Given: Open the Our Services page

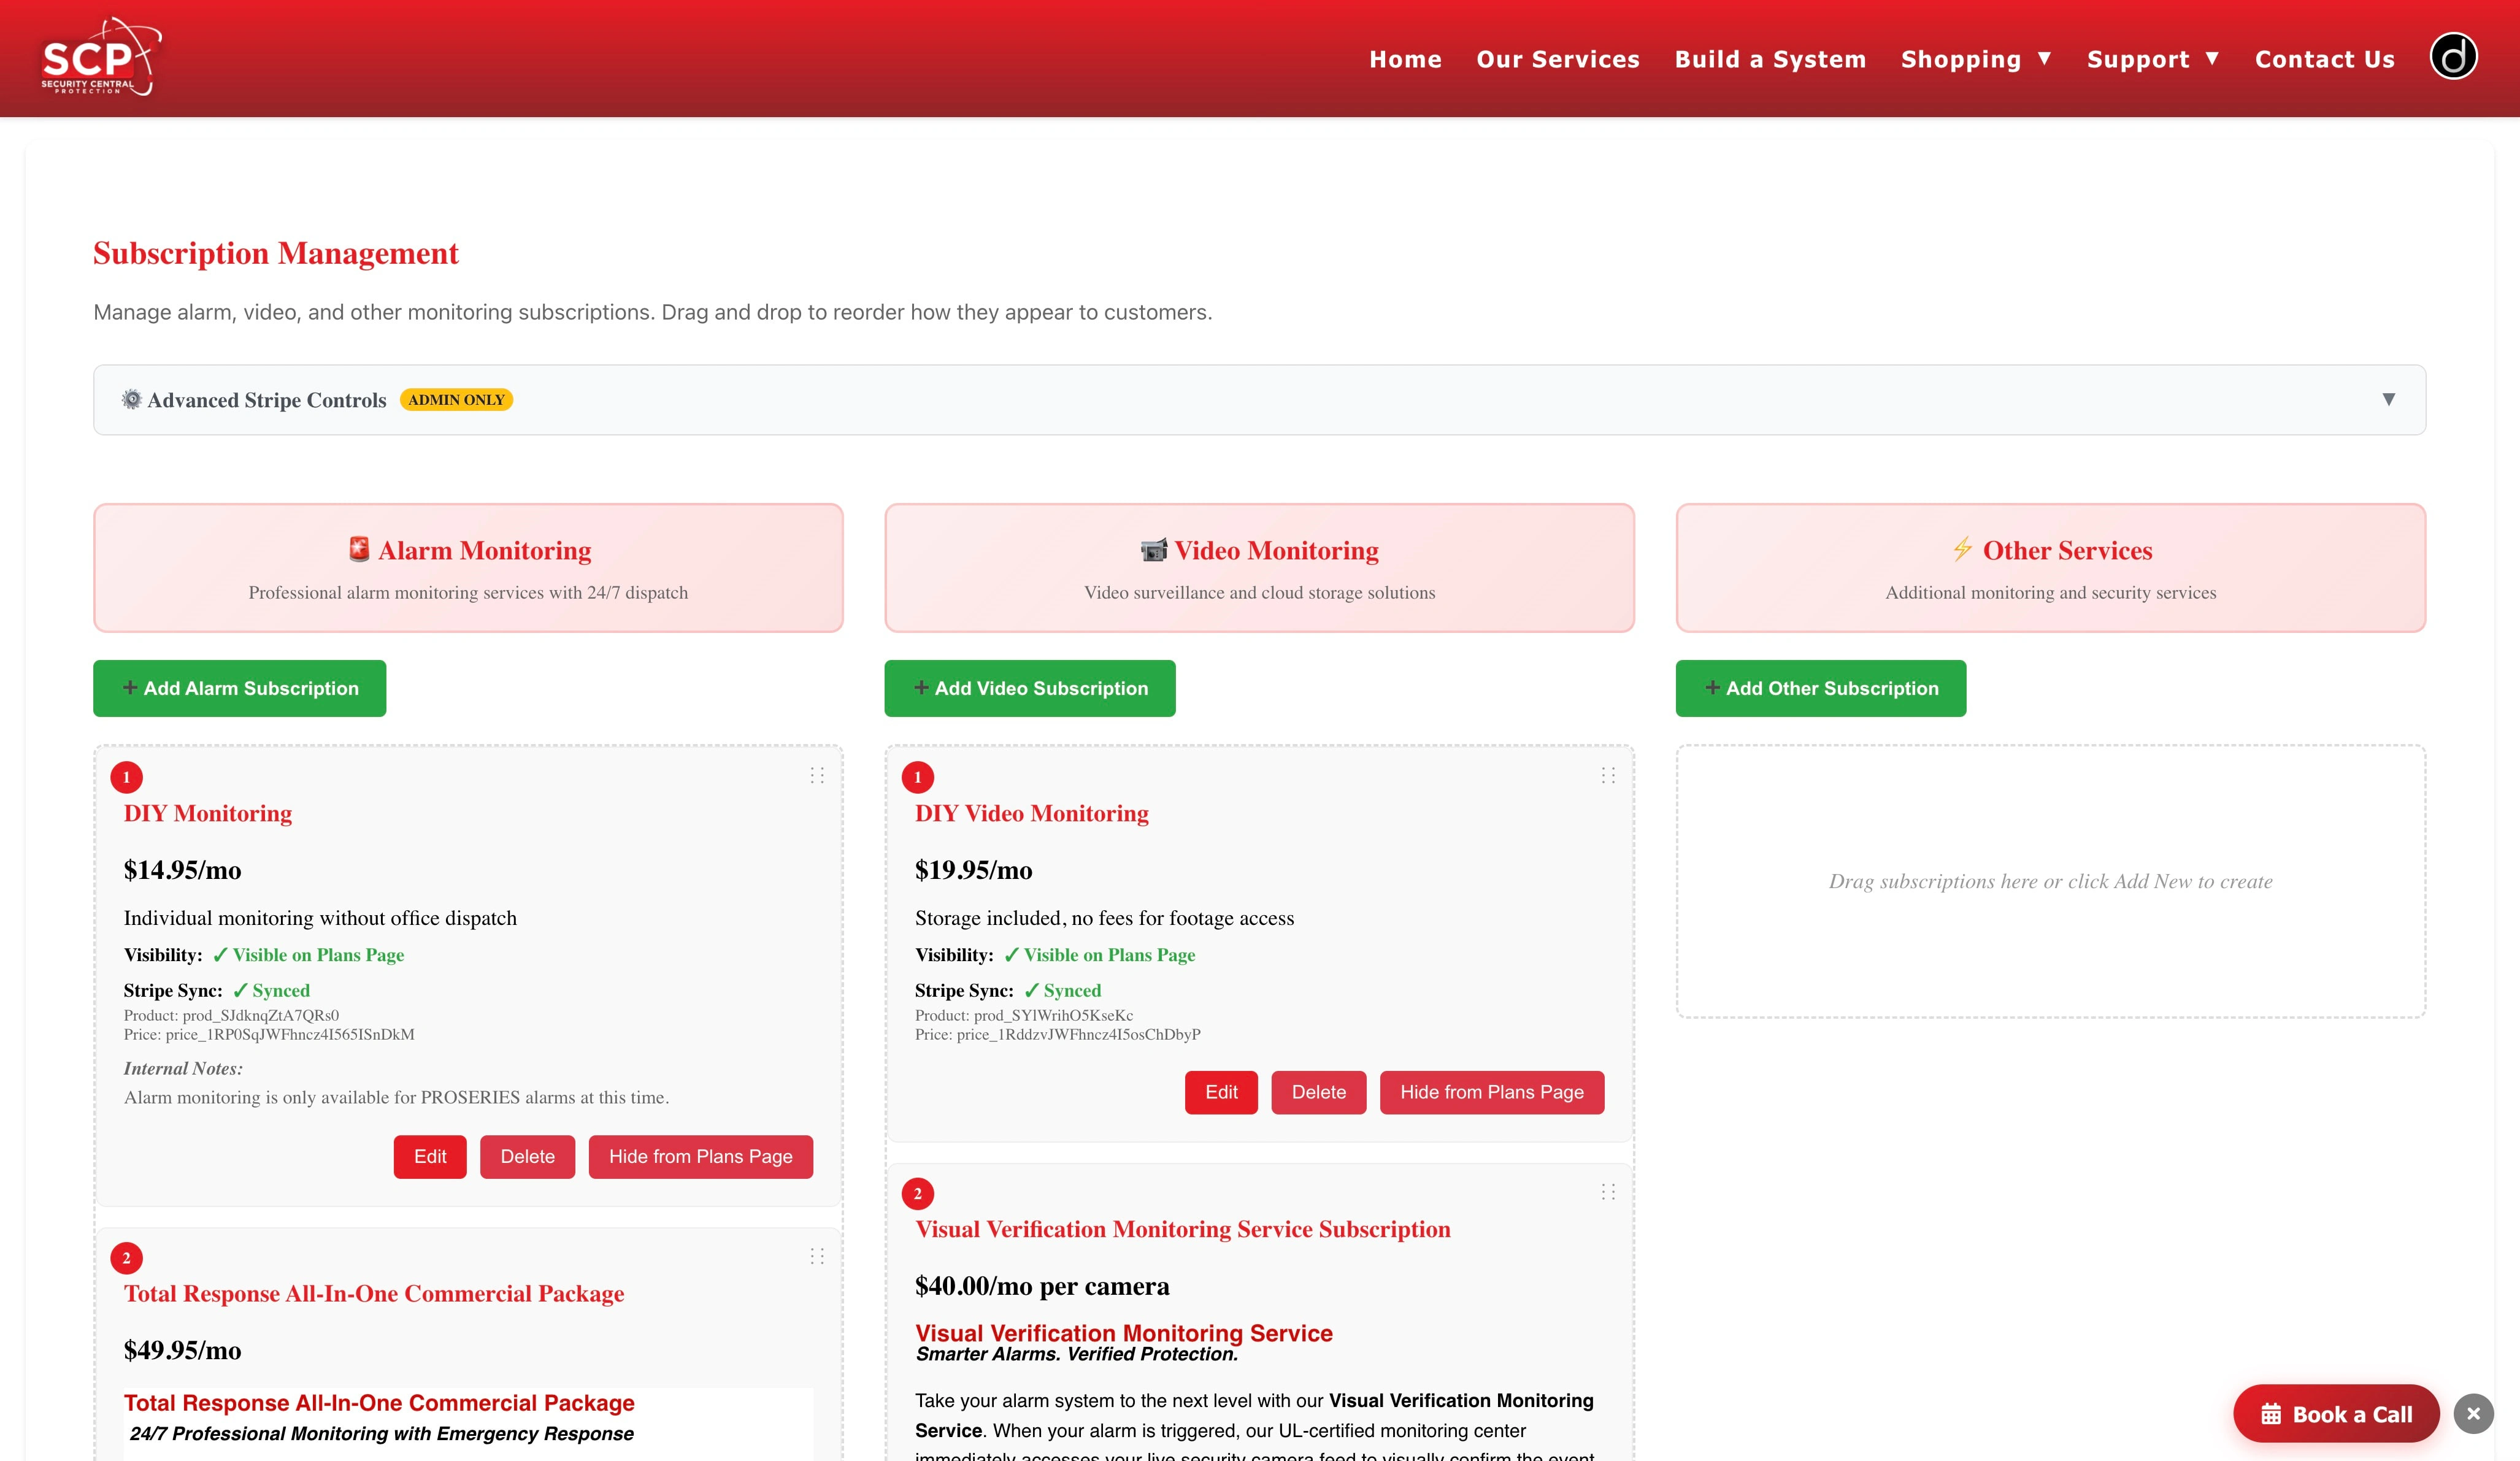Looking at the screenshot, I should pos(1558,59).
